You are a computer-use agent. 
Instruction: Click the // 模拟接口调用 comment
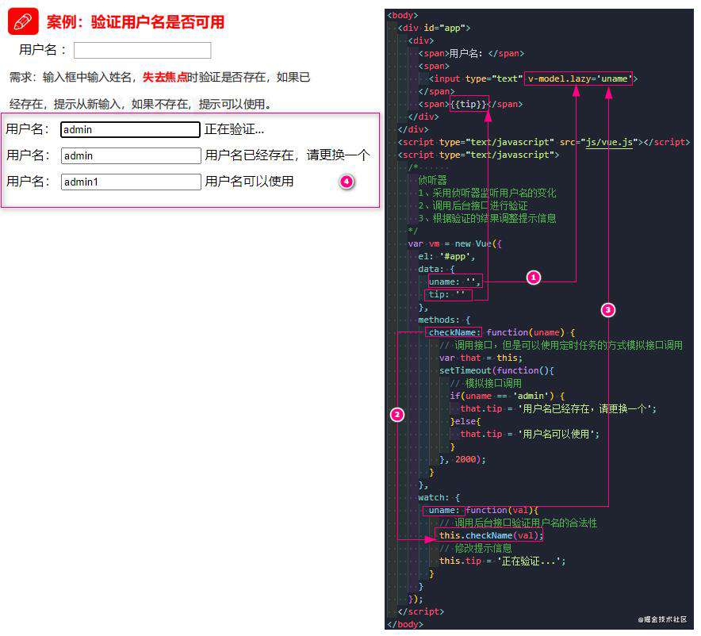coord(485,383)
